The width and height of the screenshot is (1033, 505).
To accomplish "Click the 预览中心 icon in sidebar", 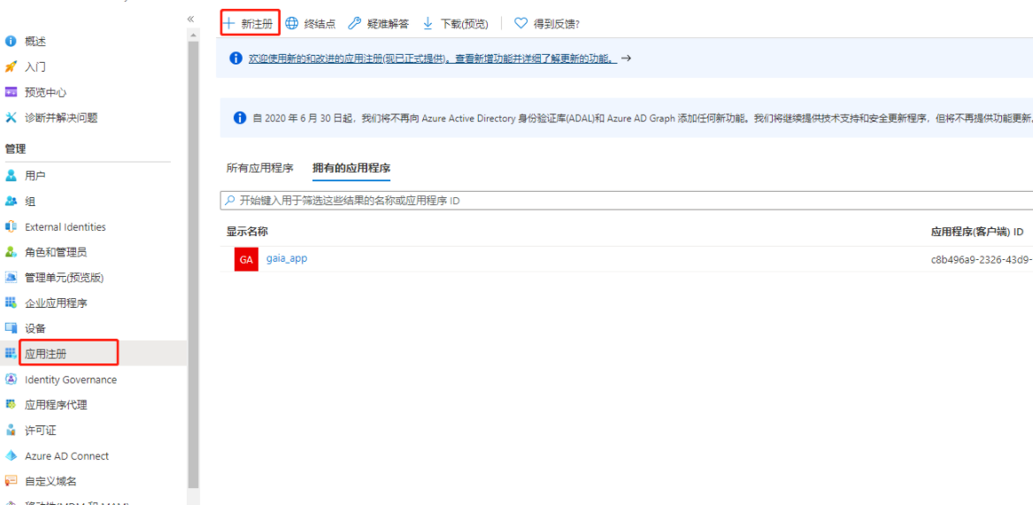I will pyautogui.click(x=10, y=92).
